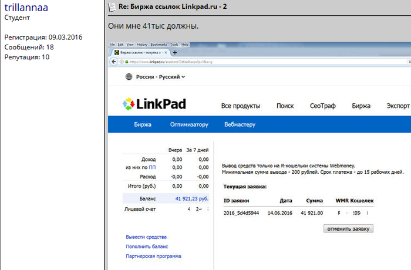Go to Все продукты in navigation

coord(240,106)
